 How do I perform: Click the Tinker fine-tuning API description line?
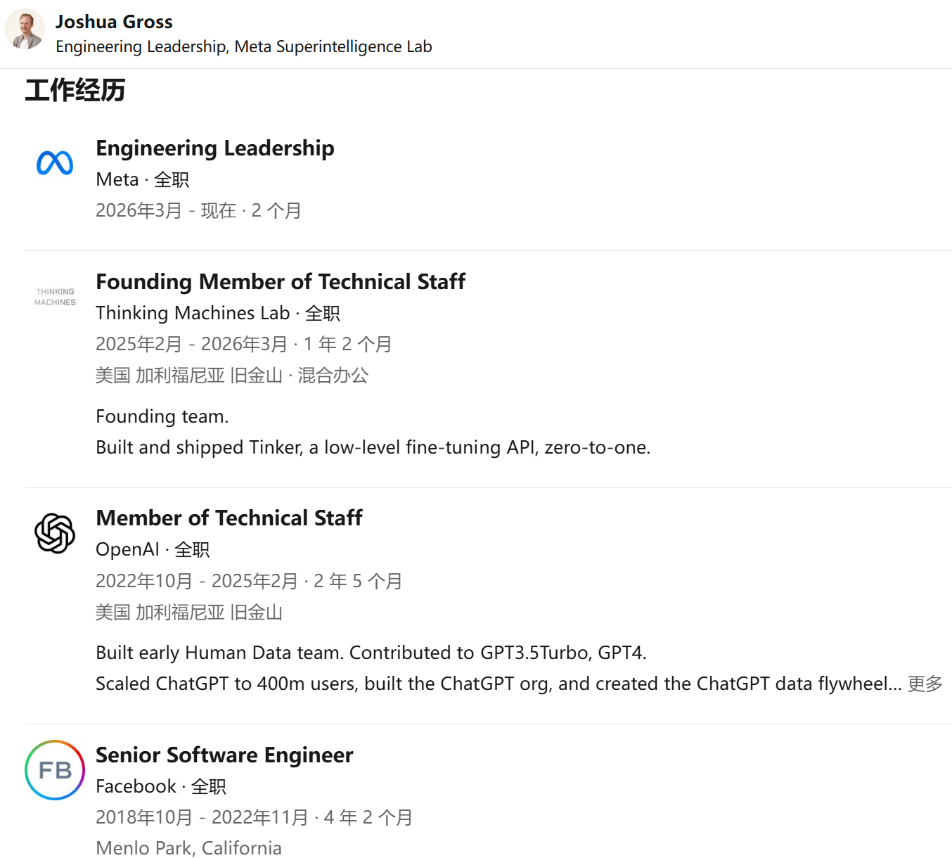373,448
